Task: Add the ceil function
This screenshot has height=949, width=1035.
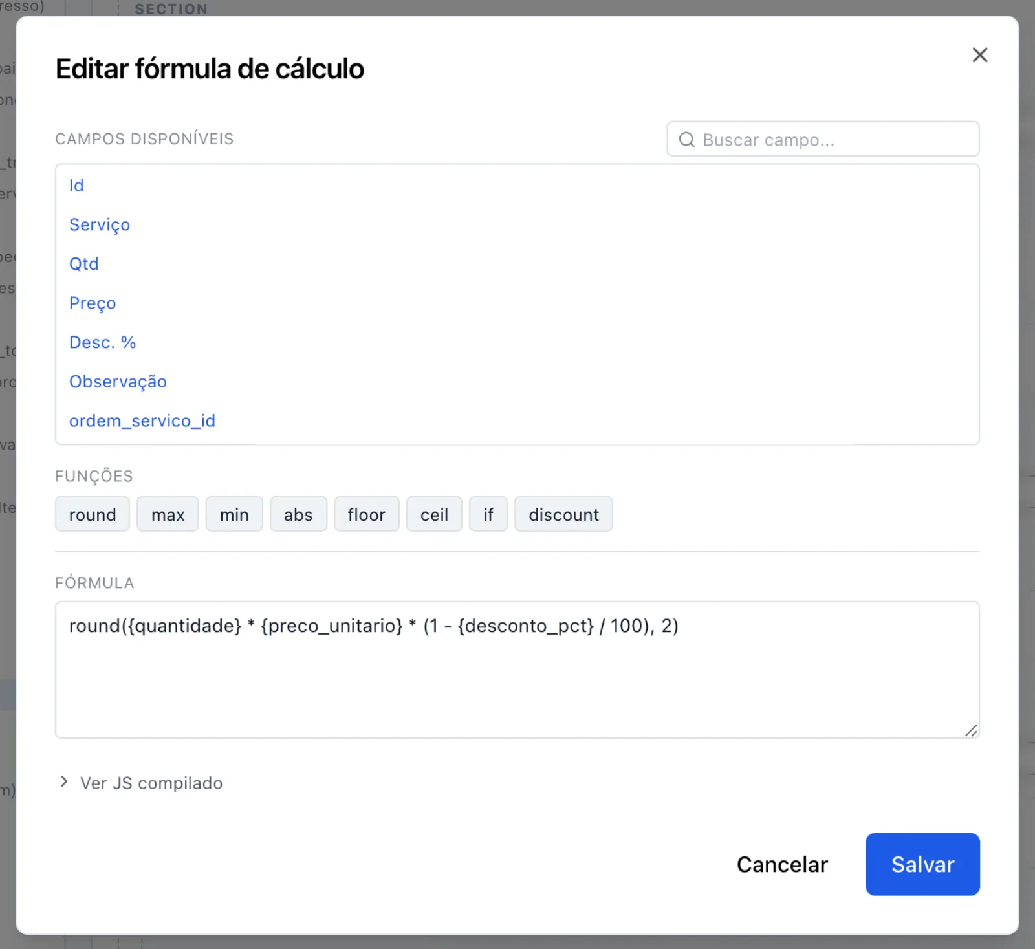Action: [434, 514]
